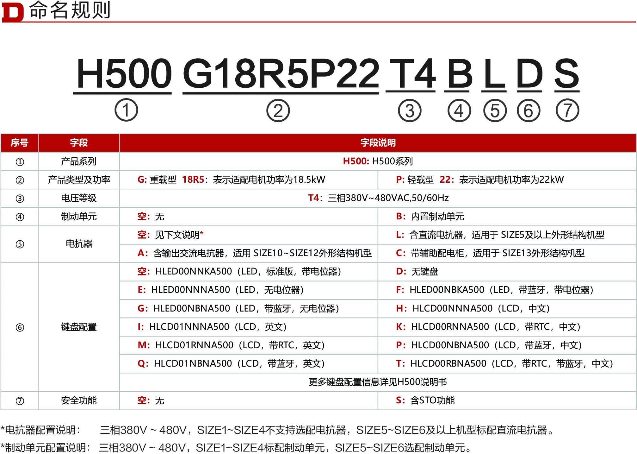Image resolution: width=637 pixels, height=454 pixels.
Task: Click circled number 7 under S
Action: [x=567, y=110]
